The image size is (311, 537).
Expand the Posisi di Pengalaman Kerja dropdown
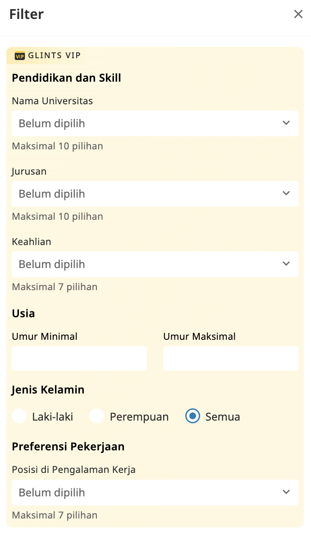coord(155,492)
